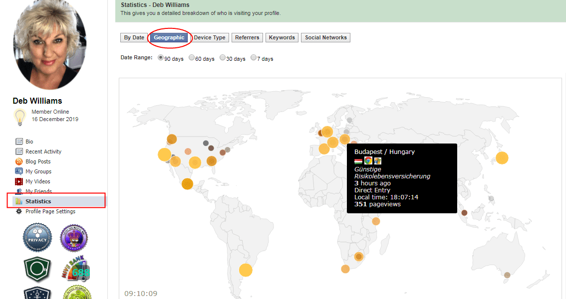Click the blue Privacy badge
The image size is (566, 299).
37,238
